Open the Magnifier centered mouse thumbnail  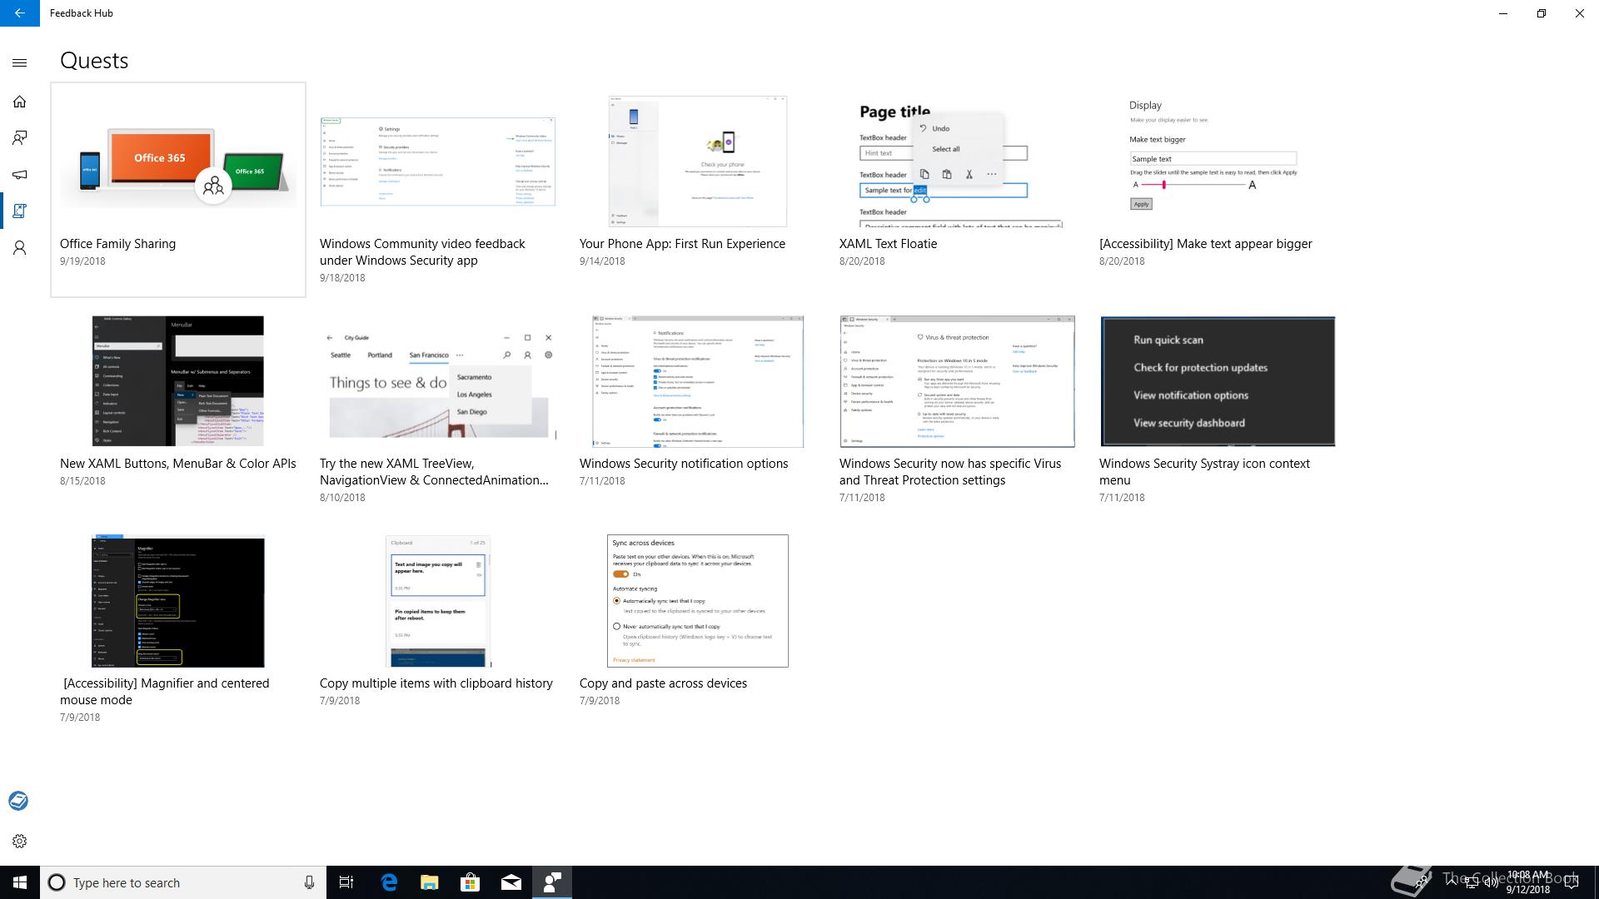pos(178,601)
